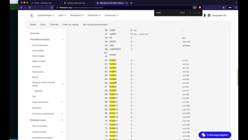248x140 pixels.
Task: Click PUSH10 opcode name
Action: pyautogui.click(x=114, y=94)
